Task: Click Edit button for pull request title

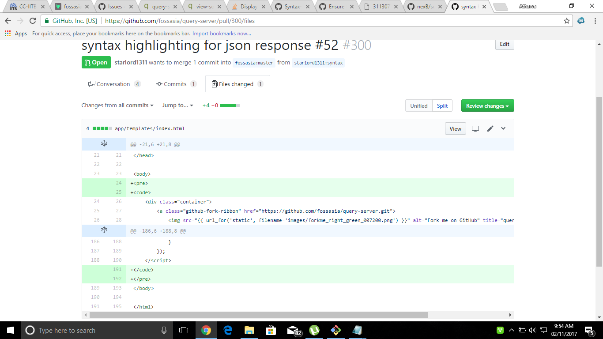Action: (x=505, y=44)
